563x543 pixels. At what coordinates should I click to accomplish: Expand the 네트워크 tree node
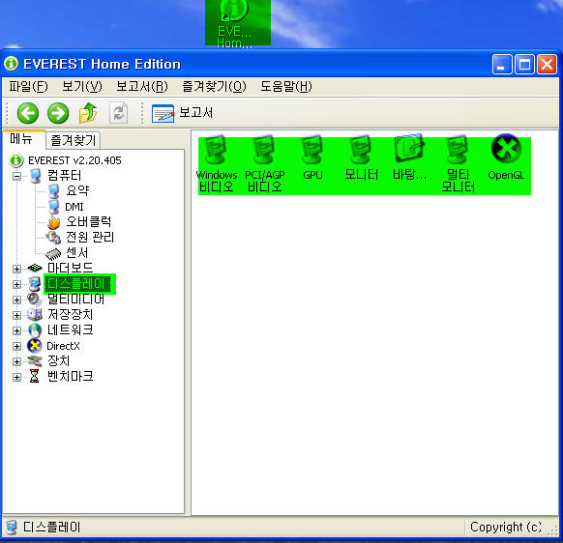16,330
